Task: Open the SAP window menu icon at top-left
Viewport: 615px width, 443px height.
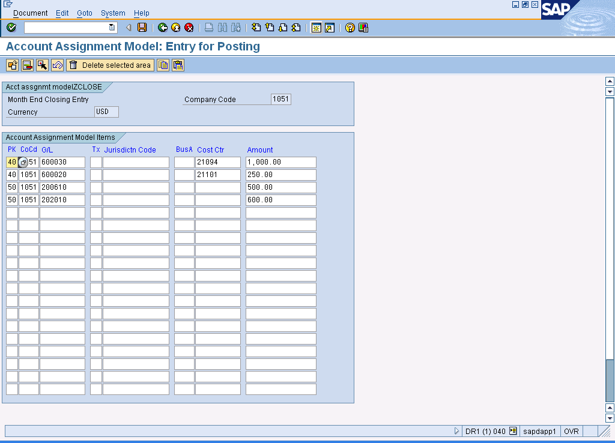Action: (x=8, y=4)
